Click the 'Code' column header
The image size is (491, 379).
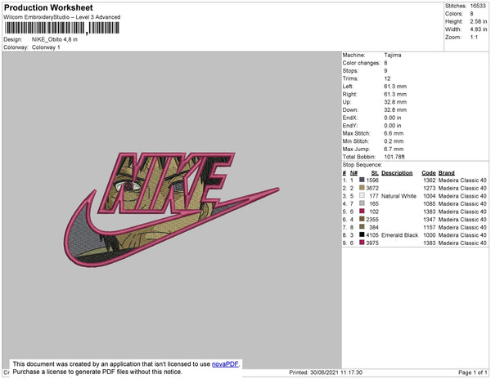[x=429, y=173]
